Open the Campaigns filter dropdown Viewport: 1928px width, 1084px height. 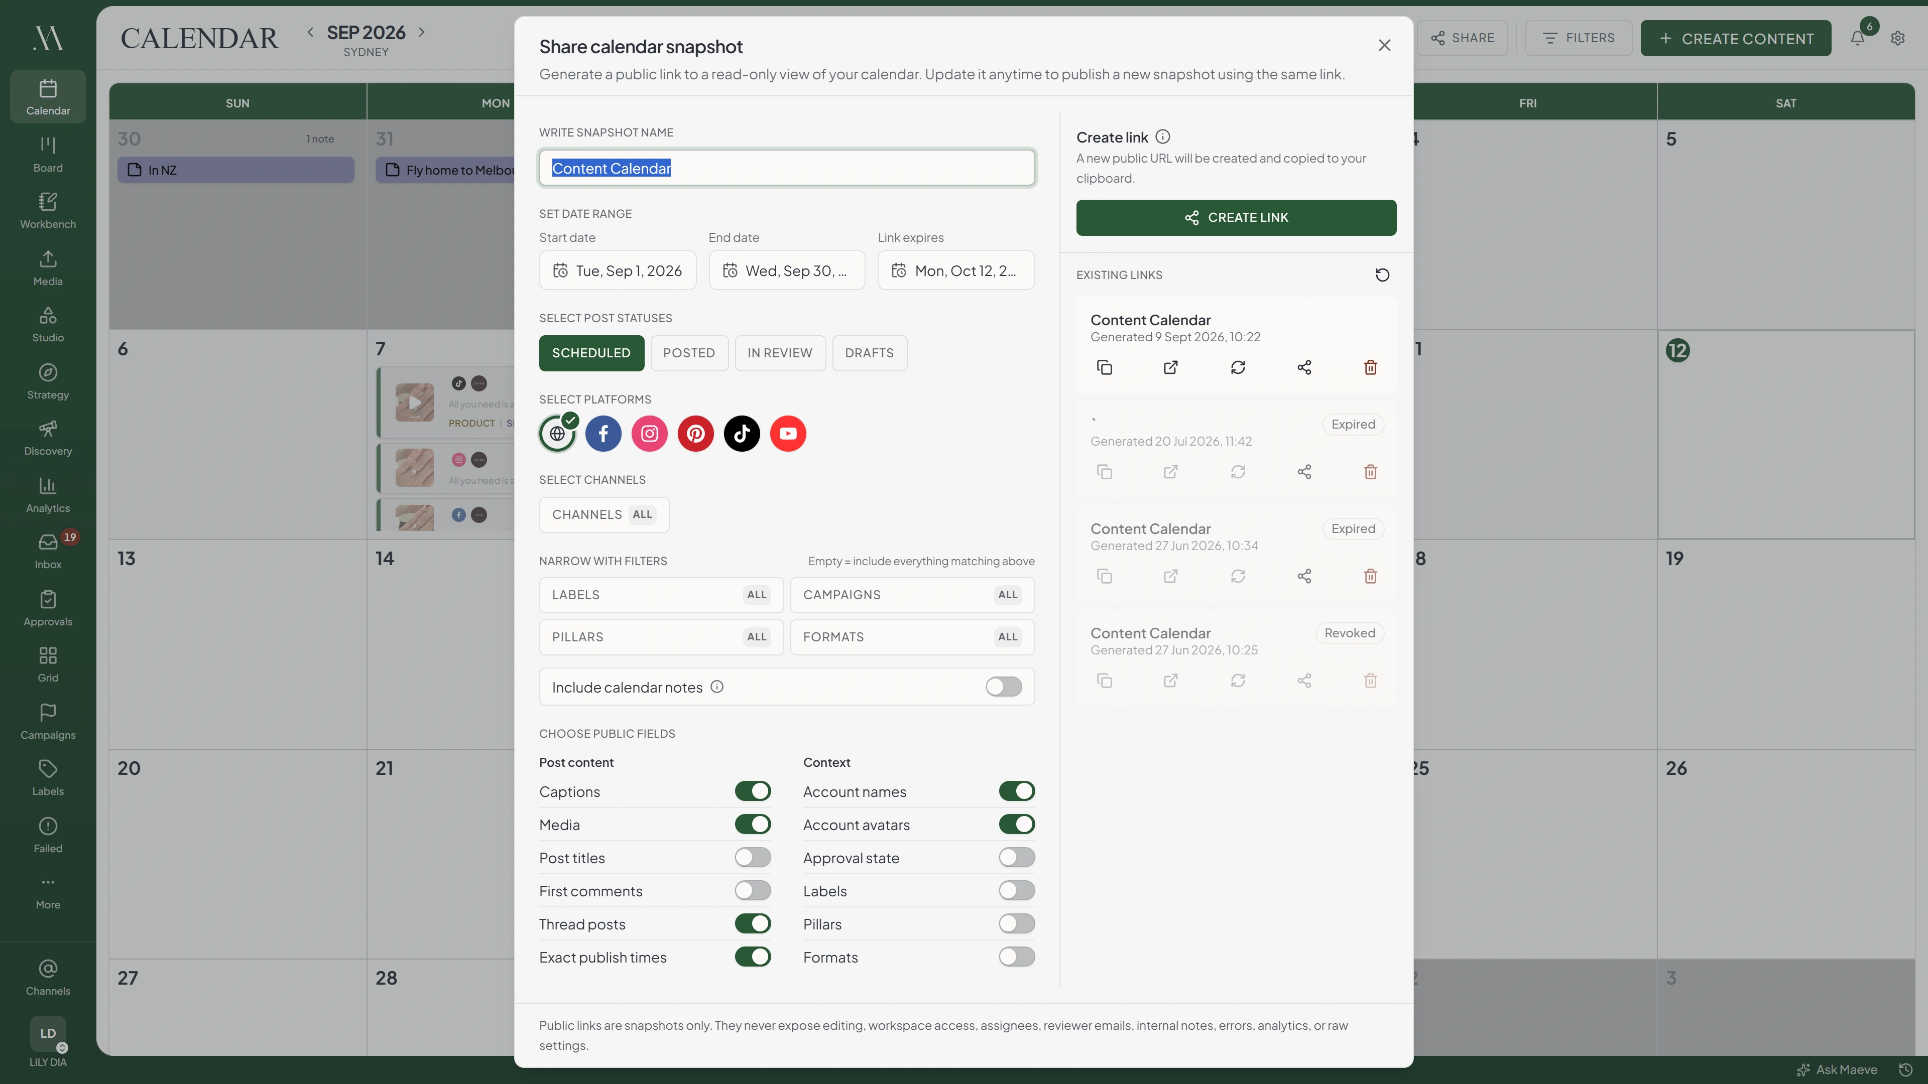(x=912, y=595)
